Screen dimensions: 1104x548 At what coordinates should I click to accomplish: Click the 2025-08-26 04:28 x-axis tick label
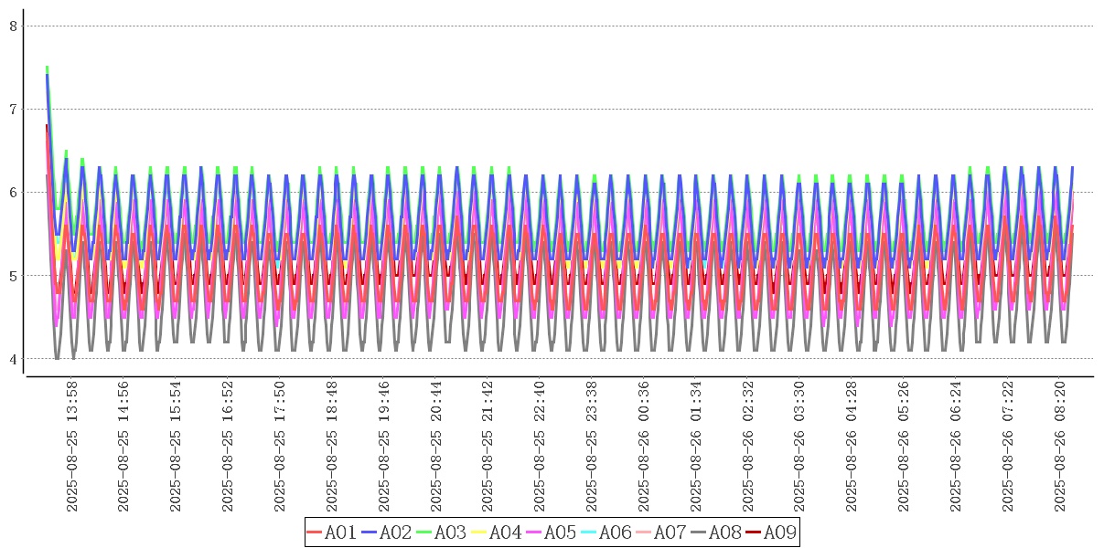(x=851, y=446)
